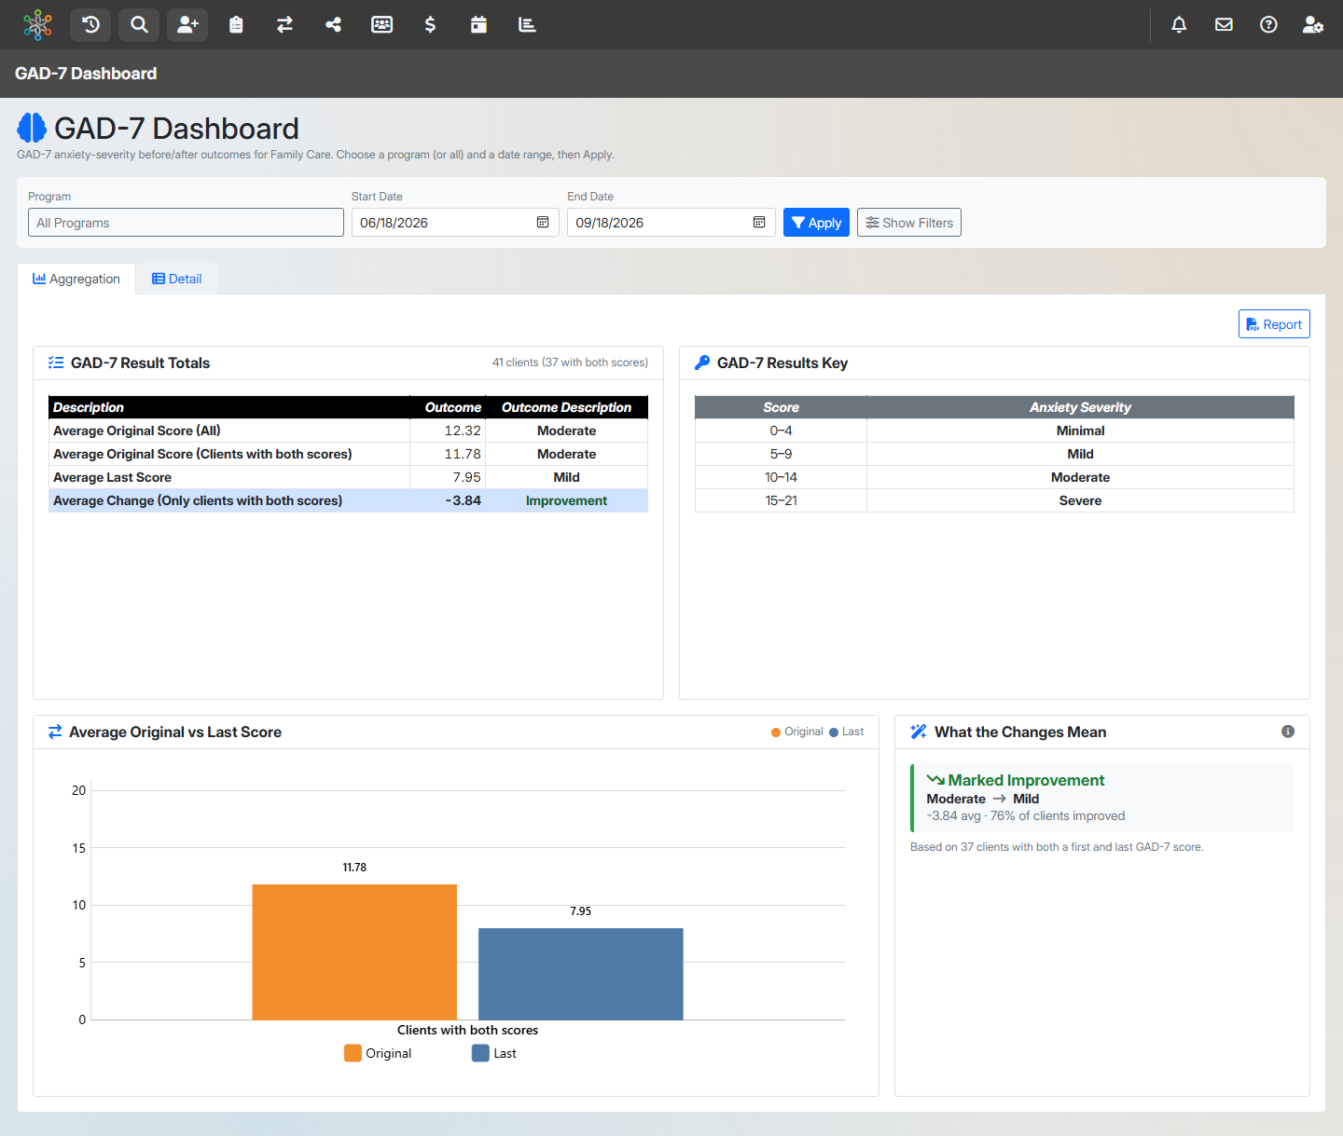Image resolution: width=1343 pixels, height=1136 pixels.
Task: Open the user settings icon
Action: [1313, 25]
